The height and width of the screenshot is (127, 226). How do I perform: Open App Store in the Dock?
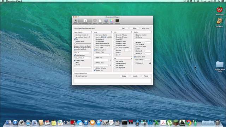(x=99, y=123)
